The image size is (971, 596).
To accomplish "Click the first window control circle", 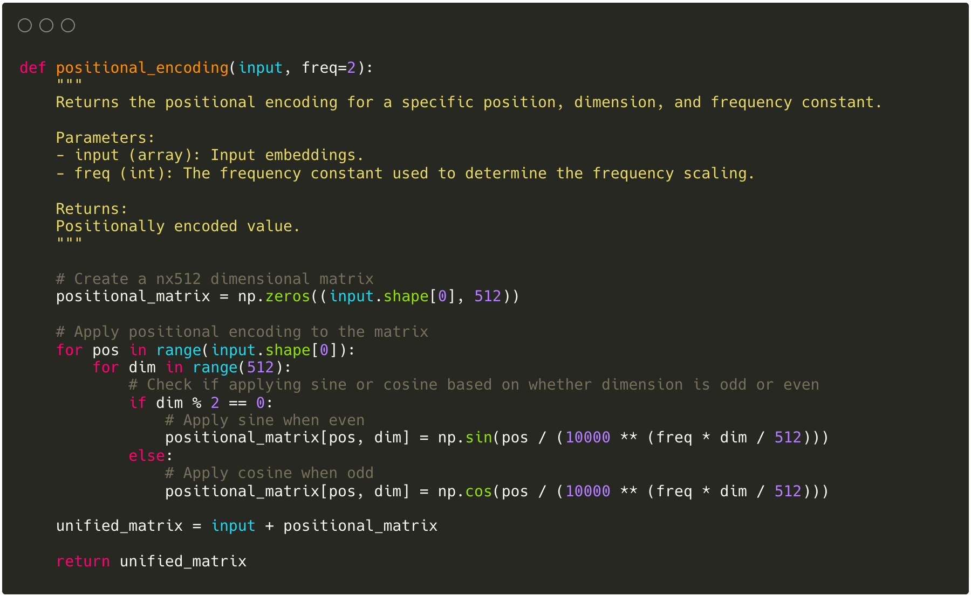I will coord(25,25).
